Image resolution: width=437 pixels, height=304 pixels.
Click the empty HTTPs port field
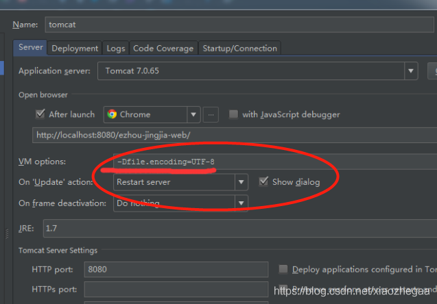coord(176,289)
